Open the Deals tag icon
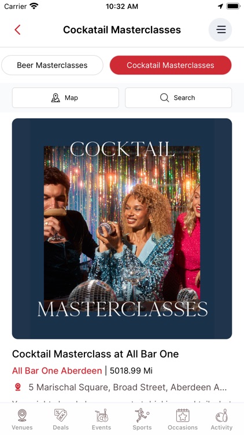244x435 pixels. coord(61,415)
